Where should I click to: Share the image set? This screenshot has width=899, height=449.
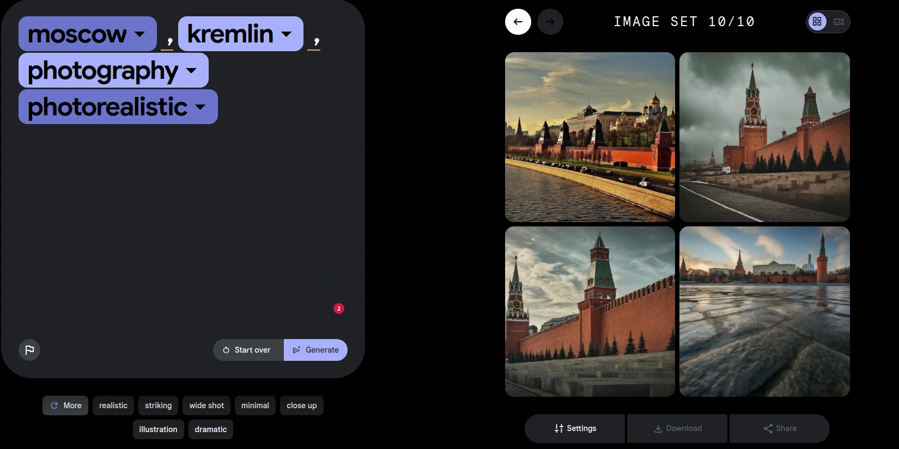coord(780,428)
